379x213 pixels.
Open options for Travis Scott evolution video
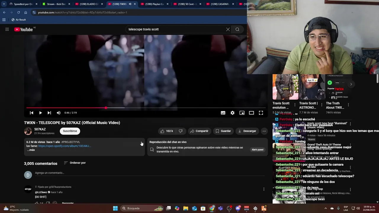[295, 105]
